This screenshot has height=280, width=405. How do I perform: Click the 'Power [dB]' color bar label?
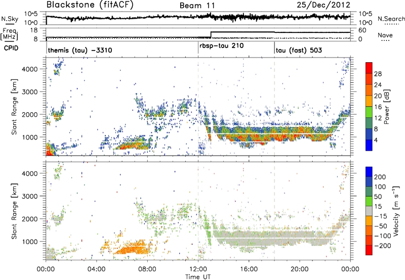coord(386,107)
